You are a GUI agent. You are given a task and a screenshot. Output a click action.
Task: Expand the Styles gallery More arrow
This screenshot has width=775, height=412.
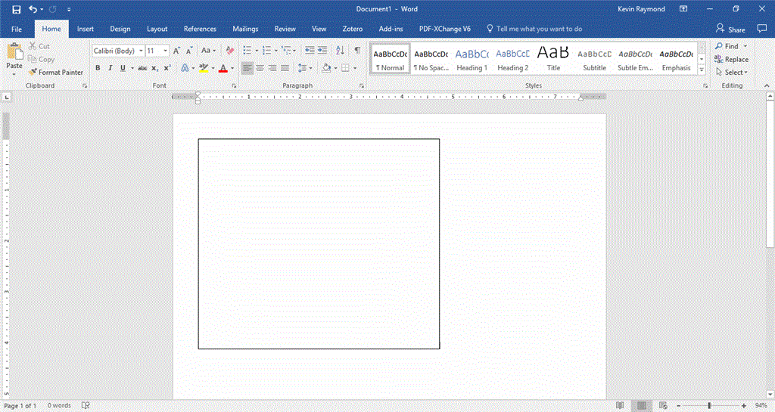pos(702,70)
